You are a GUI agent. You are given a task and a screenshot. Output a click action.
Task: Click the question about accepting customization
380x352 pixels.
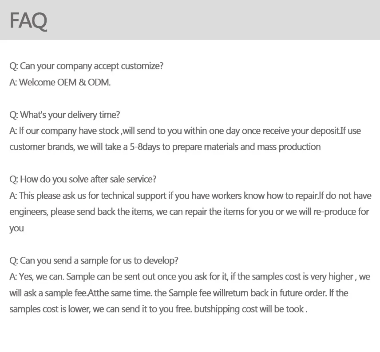coord(87,66)
